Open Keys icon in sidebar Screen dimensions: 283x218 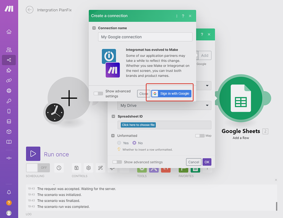(x=9, y=101)
